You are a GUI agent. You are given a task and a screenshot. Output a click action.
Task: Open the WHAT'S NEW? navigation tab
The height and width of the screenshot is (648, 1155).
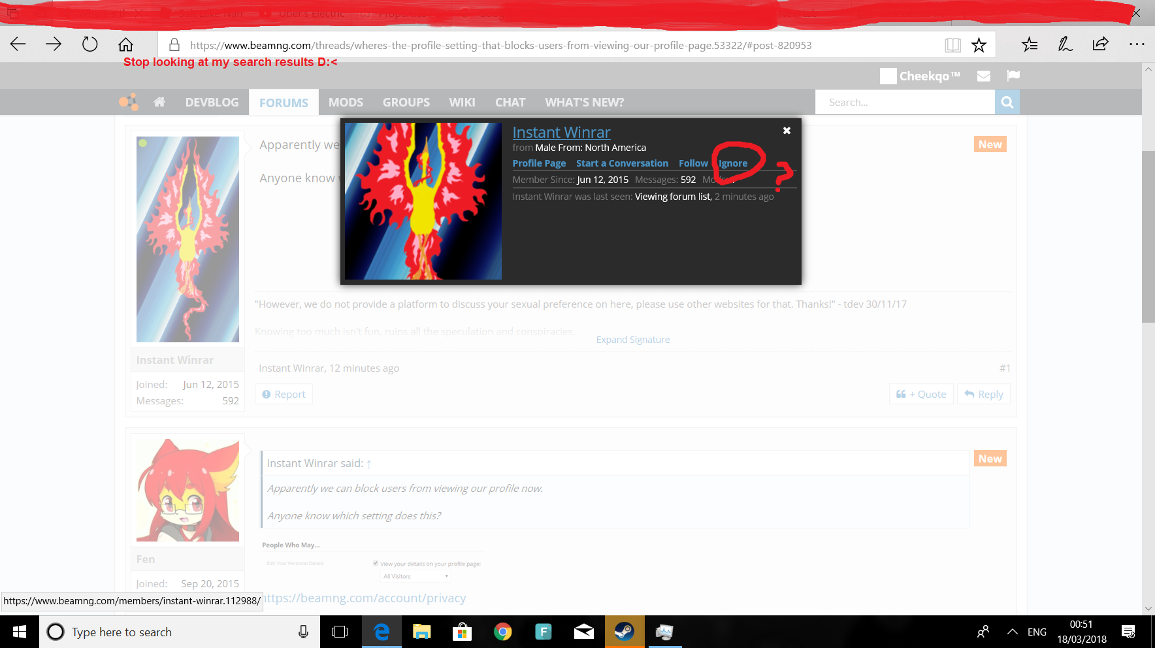pyautogui.click(x=585, y=102)
